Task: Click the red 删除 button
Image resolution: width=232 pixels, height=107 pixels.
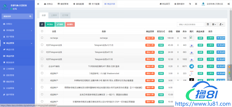Action: point(70,24)
